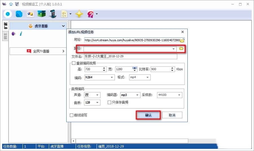Decrease the 宽 width spinner value

[x=135, y=70]
